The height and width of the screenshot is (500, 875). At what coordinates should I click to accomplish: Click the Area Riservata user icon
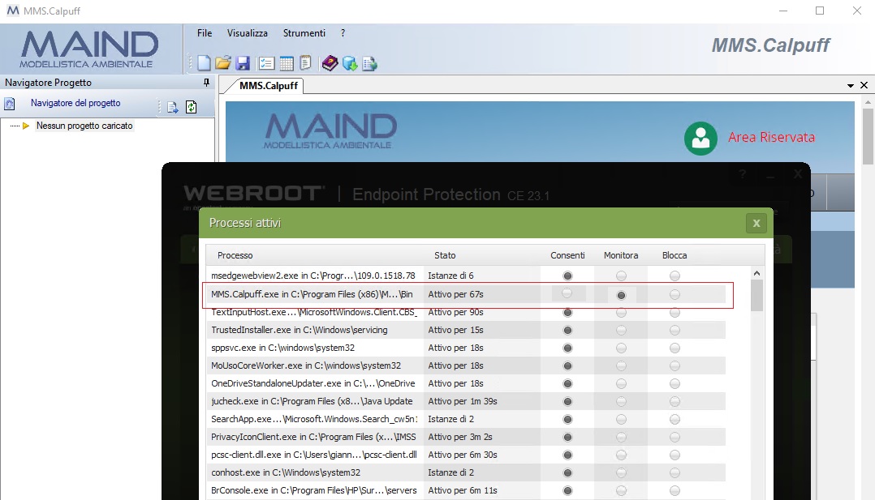click(700, 139)
